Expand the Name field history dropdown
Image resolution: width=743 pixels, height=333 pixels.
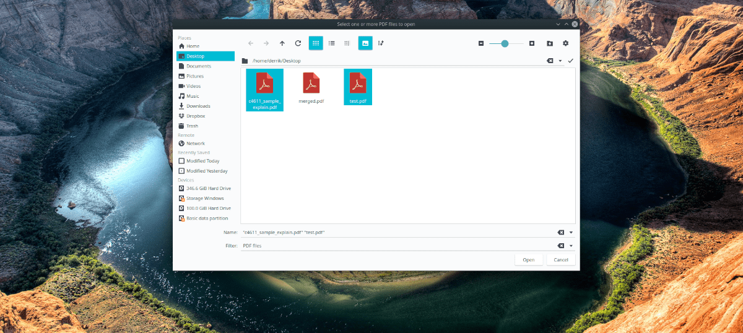(571, 233)
